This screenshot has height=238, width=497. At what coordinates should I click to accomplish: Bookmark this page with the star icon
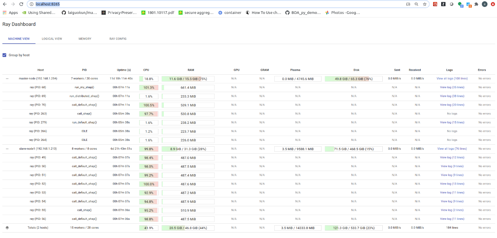(425, 4)
